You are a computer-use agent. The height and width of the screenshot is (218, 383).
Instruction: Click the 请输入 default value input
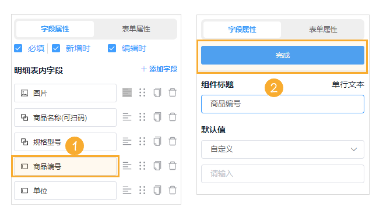(283, 174)
